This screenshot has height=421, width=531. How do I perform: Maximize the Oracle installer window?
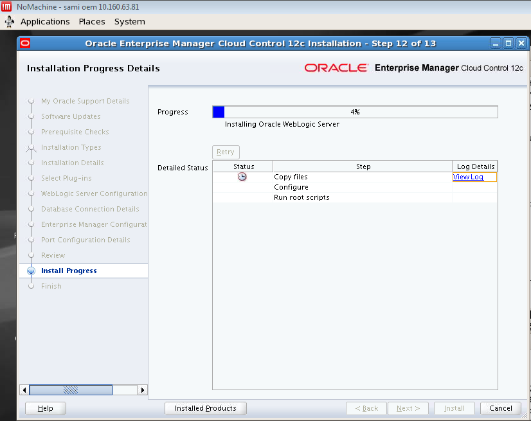click(x=509, y=43)
